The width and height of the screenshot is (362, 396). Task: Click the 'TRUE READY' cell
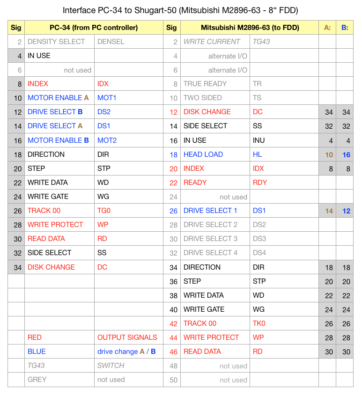point(215,84)
